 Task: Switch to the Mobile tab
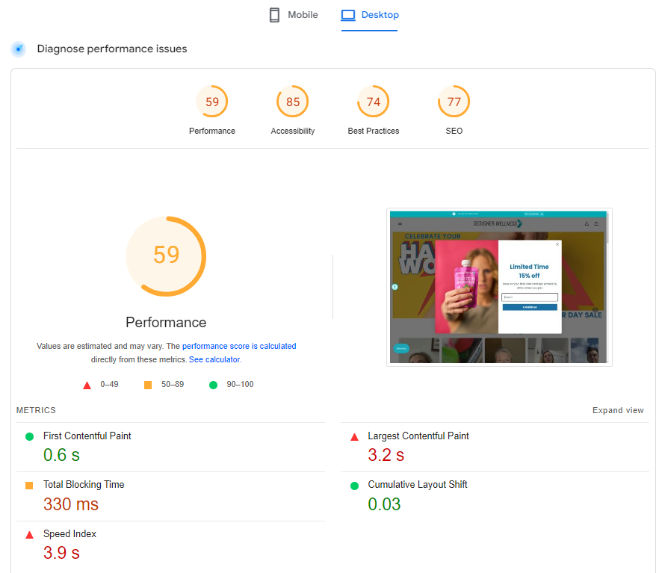pyautogui.click(x=294, y=15)
